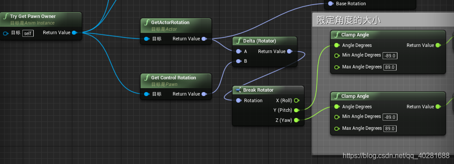Click the self value box on Try Get Pawn Owner

pyautogui.click(x=28, y=33)
